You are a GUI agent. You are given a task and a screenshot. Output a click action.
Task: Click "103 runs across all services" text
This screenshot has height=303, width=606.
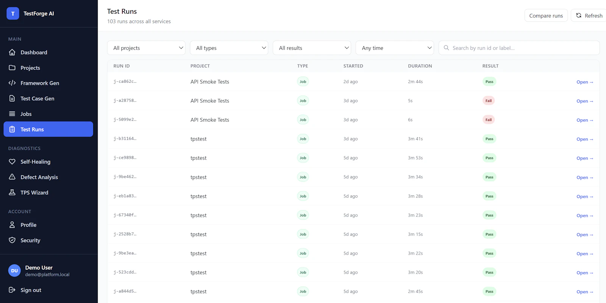click(139, 22)
